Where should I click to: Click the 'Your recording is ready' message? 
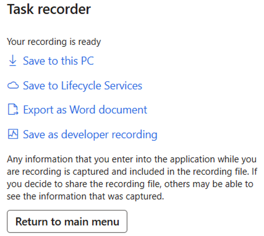54,42
